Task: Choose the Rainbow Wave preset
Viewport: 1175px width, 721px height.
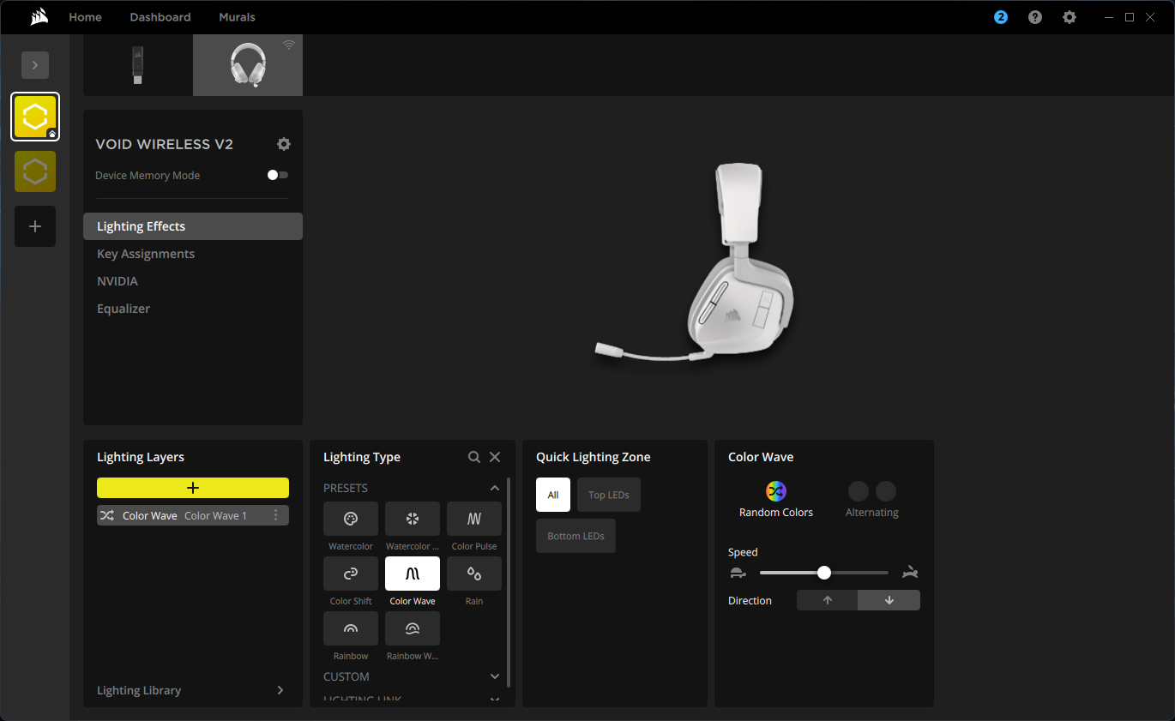Action: click(x=413, y=628)
